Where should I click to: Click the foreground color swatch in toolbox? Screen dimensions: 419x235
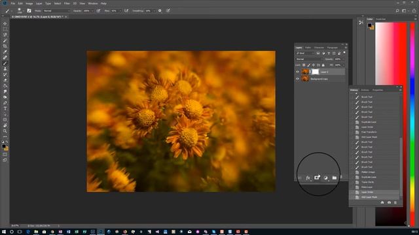[4, 146]
